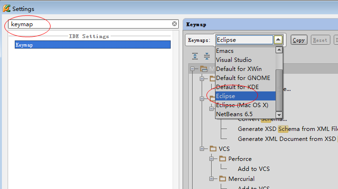Click the Keymap panel header title
Screen dimensions: 338x189
tap(196, 25)
